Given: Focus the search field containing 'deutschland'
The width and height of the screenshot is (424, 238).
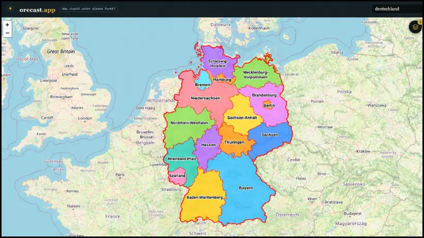Looking at the screenshot, I should point(398,9).
